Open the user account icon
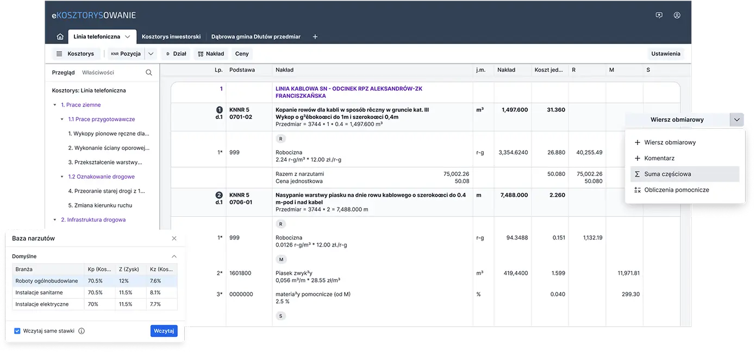Screen dimensions: 756x352 [677, 15]
